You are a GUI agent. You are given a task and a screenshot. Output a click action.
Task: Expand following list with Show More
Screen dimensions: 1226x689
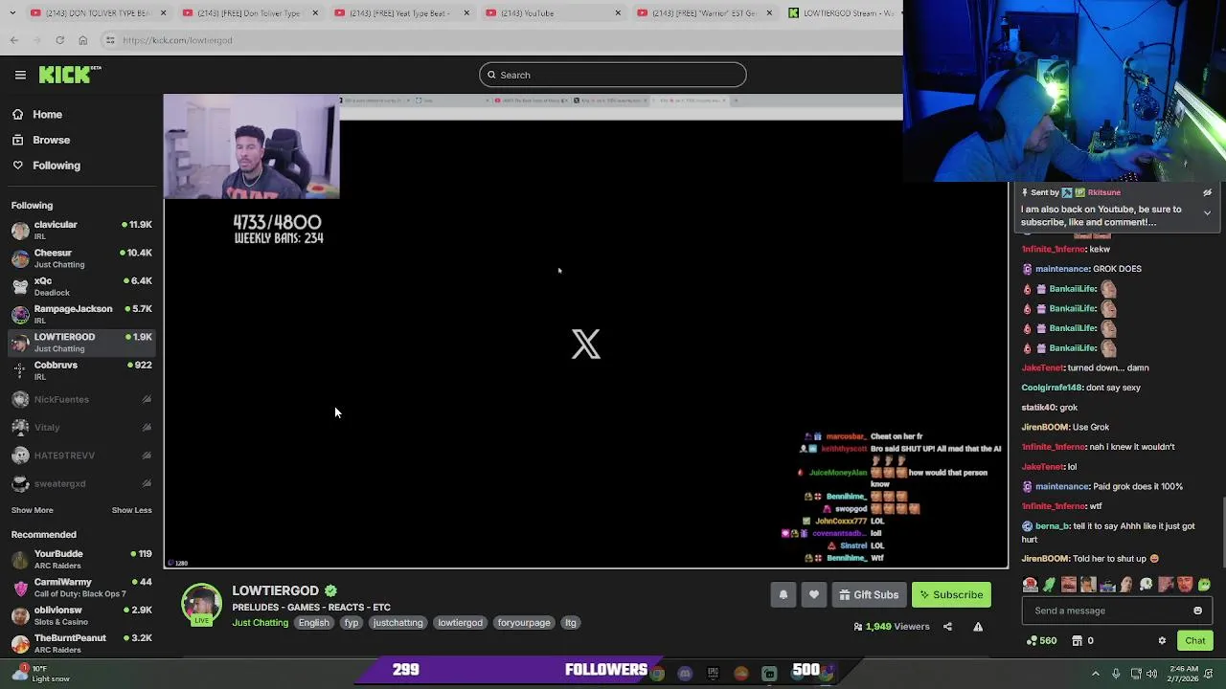point(33,510)
